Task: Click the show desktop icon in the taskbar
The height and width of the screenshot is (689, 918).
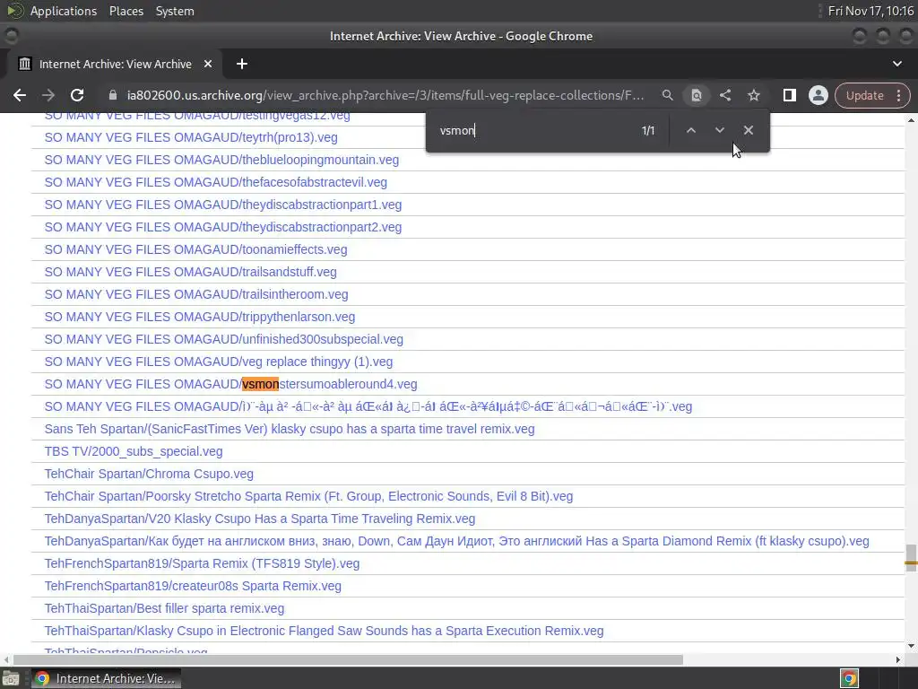Action: (x=11, y=678)
